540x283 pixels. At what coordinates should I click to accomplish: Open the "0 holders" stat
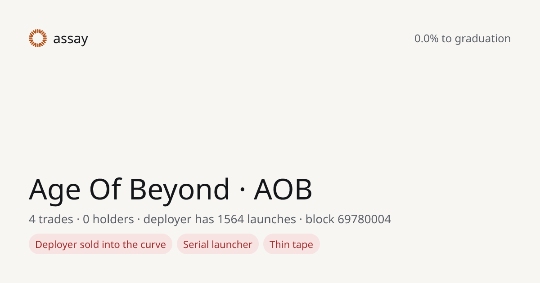pos(108,219)
